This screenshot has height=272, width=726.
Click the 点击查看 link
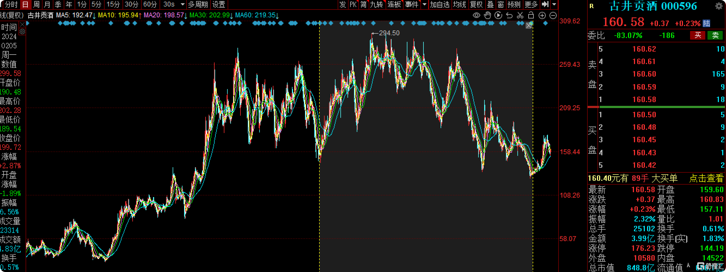click(706, 178)
